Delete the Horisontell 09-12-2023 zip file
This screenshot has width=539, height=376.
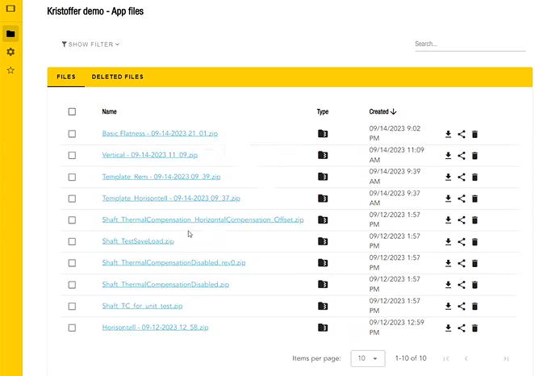[x=474, y=328]
